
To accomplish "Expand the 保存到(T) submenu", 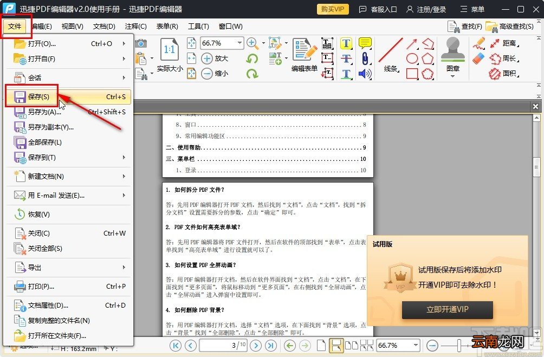I will pos(68,158).
